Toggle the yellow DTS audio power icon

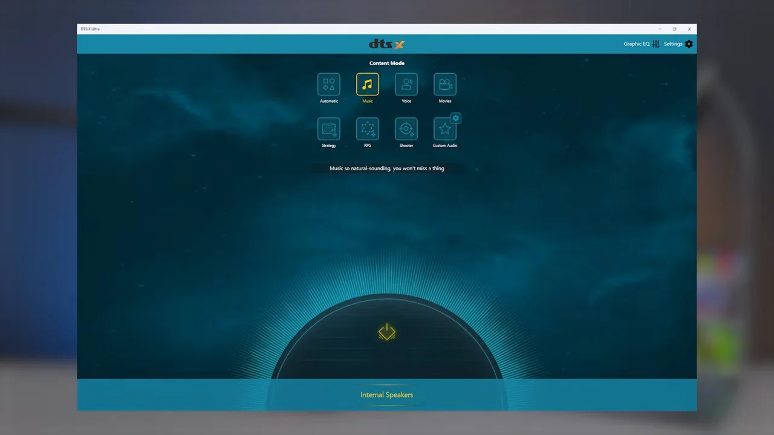pos(387,332)
